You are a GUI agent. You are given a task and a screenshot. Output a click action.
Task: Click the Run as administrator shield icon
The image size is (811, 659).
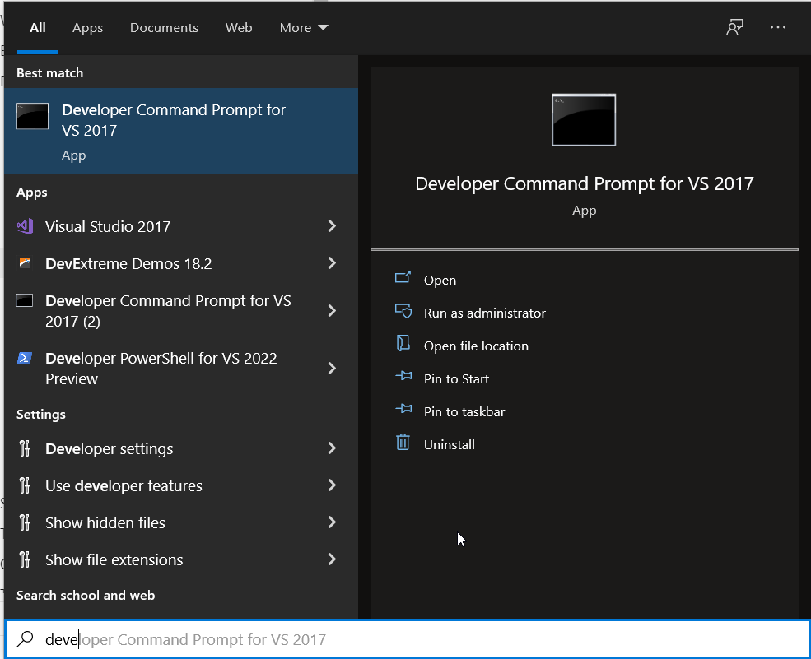point(403,311)
